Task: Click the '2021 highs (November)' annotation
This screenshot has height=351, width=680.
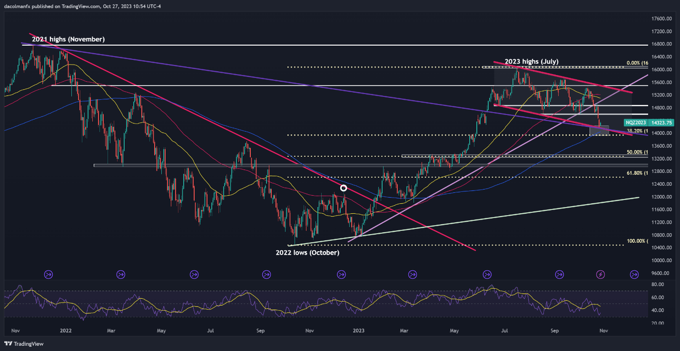Action: [69, 39]
